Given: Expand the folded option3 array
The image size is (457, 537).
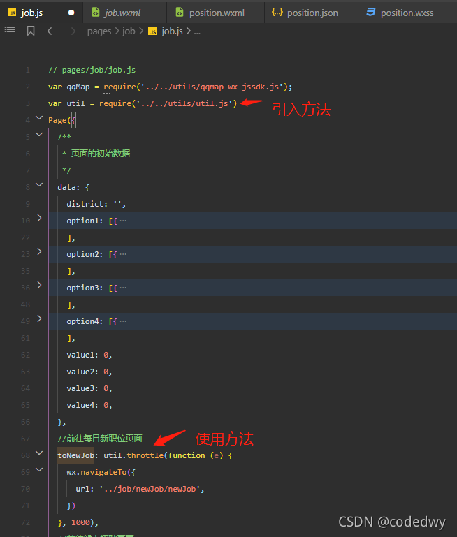Looking at the screenshot, I should click(39, 285).
